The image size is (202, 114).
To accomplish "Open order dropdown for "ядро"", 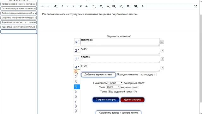I will pos(77,50).
